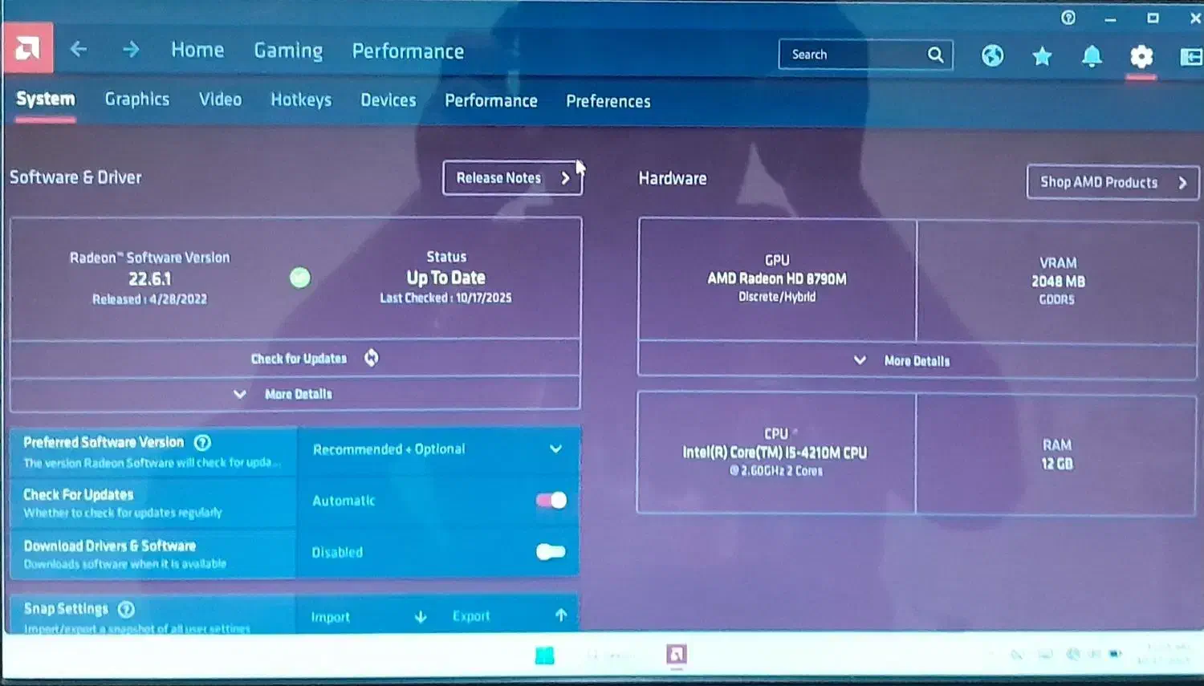Expand More Details under Software & Driver
The height and width of the screenshot is (686, 1204).
pos(295,394)
